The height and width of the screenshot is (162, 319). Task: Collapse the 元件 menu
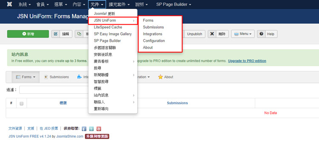click(x=97, y=4)
